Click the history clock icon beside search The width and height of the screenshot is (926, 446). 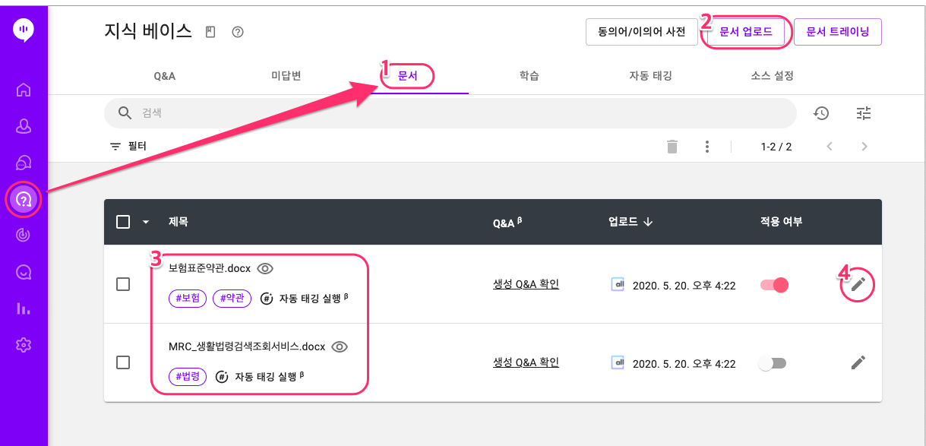pyautogui.click(x=821, y=113)
